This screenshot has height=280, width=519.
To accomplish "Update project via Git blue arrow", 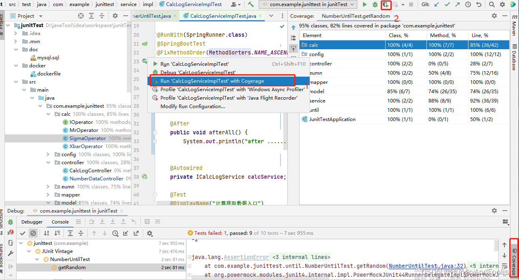I will pos(437,4).
